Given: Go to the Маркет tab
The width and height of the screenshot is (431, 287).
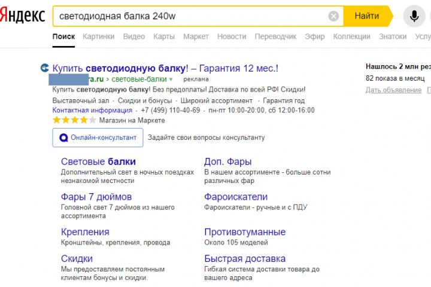Looking at the screenshot, I should tap(196, 36).
